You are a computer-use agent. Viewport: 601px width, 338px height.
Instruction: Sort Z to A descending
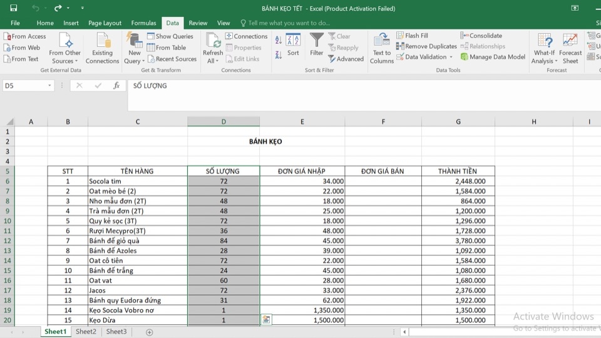pyautogui.click(x=279, y=55)
